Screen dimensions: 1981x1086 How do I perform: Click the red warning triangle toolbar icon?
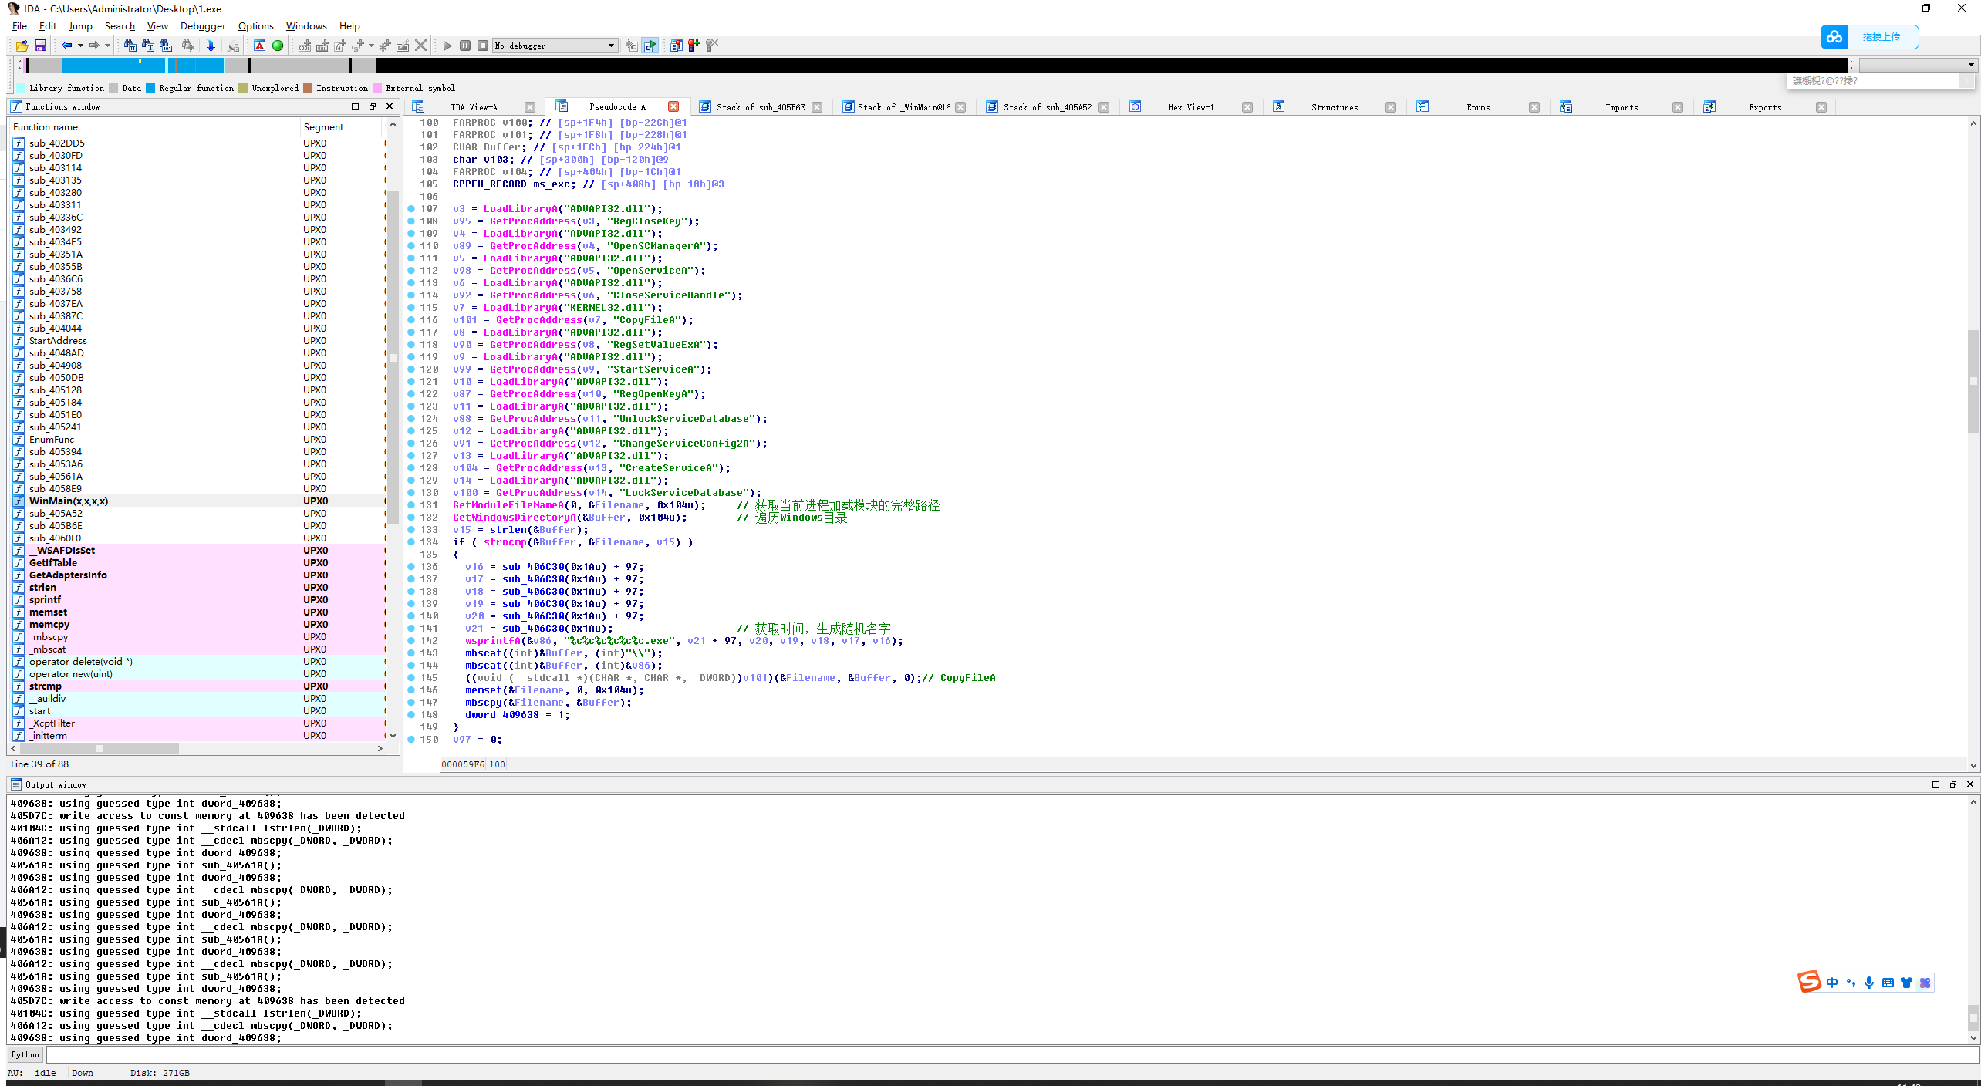[x=260, y=46]
